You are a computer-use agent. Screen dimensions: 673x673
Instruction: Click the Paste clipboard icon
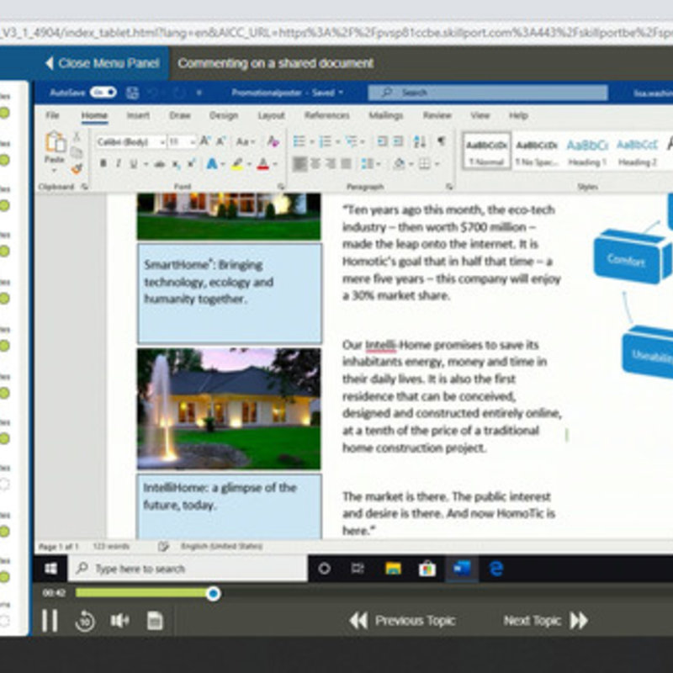pyautogui.click(x=56, y=142)
